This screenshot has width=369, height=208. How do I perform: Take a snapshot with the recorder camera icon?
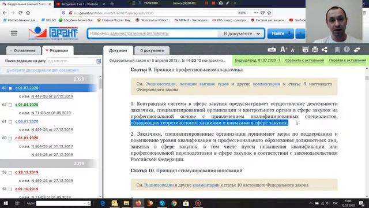click(221, 3)
